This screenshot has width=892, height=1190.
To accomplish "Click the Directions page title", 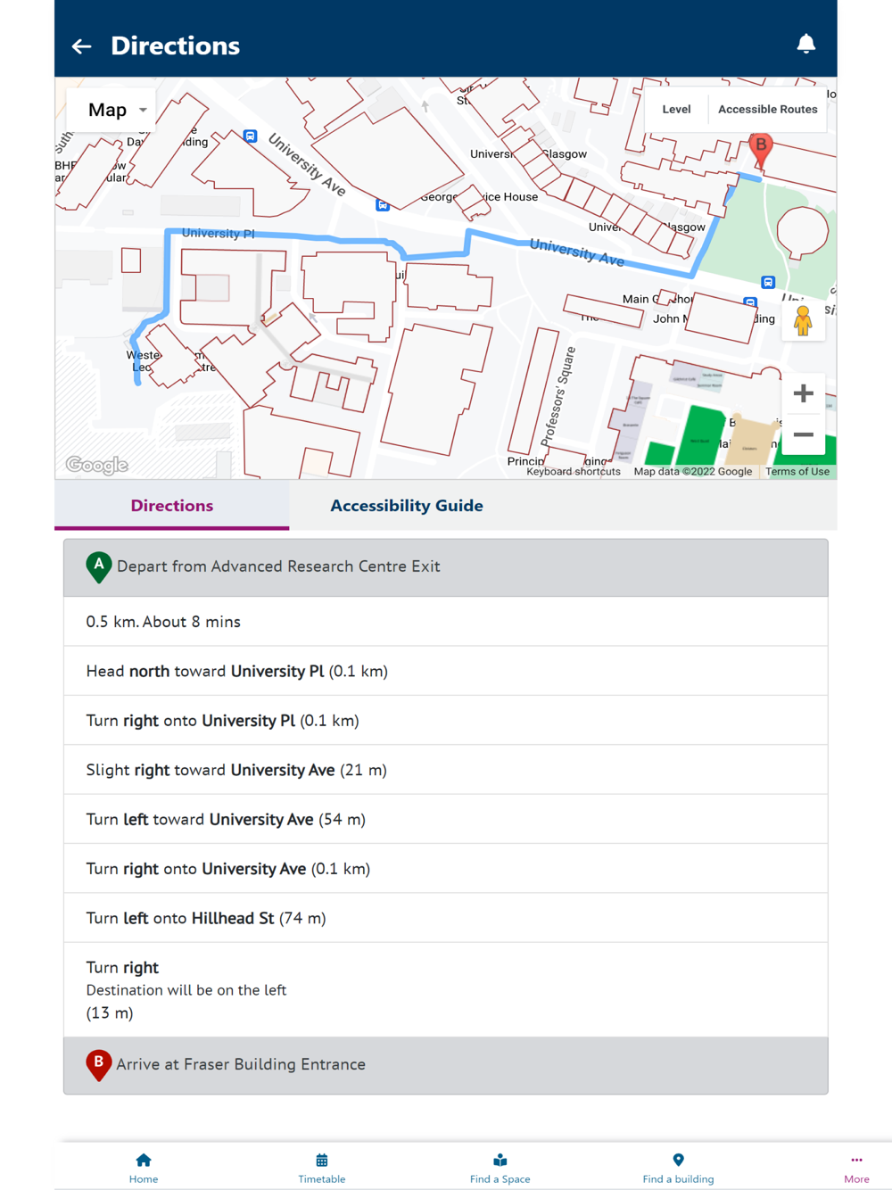I will coord(175,45).
